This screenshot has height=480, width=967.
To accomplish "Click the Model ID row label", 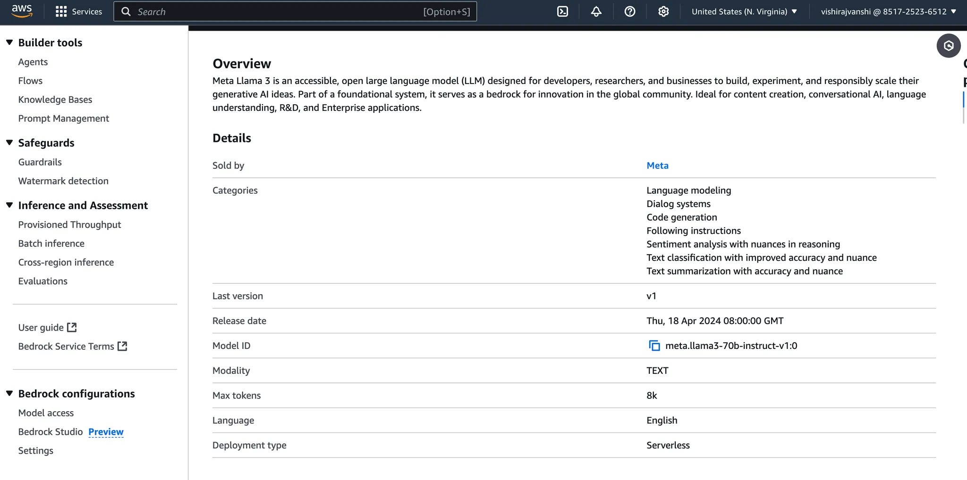I will click(231, 346).
